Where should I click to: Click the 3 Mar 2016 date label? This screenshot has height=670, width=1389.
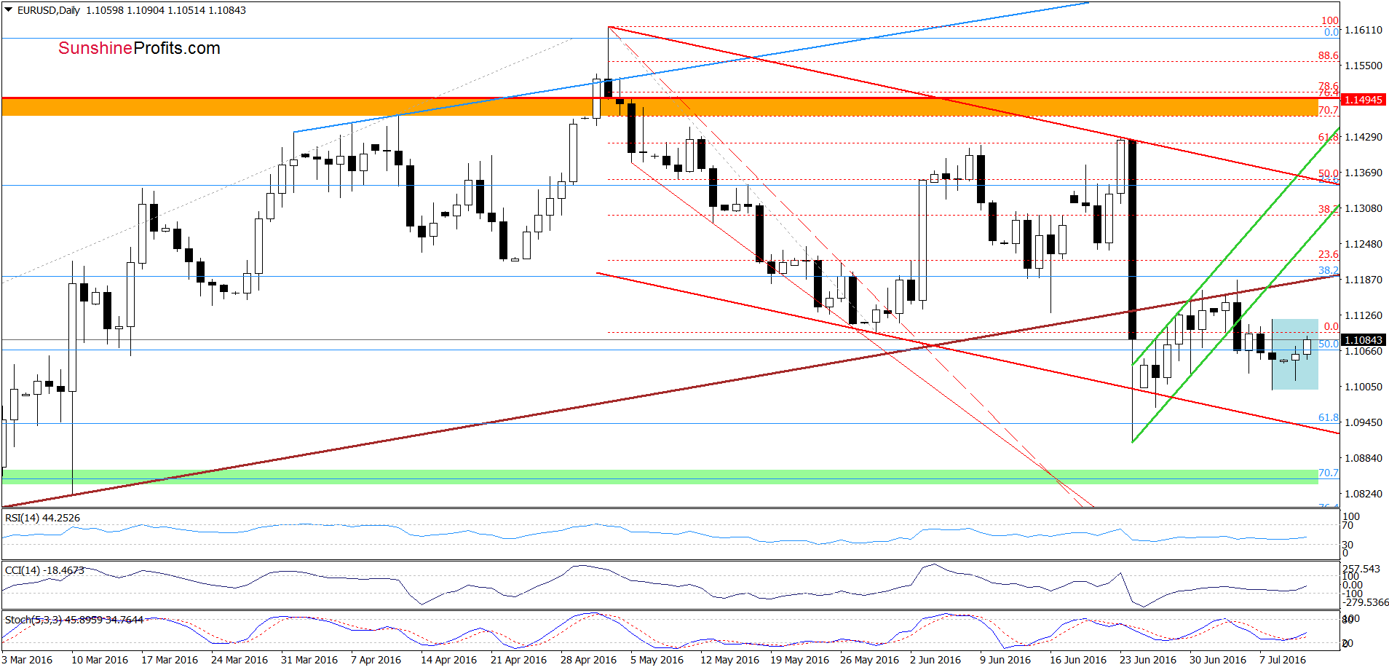[27, 660]
